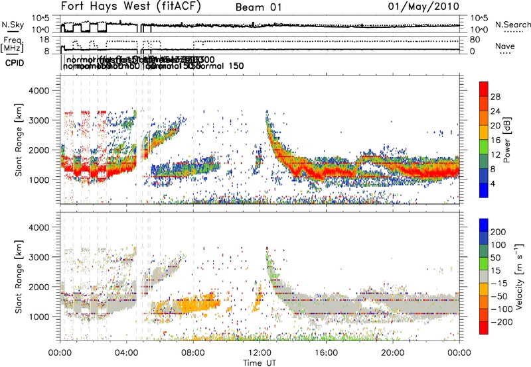Click the velocity colorbar segment between 50 and 100
Viewport: 531px width, 367px height.
tap(484, 251)
